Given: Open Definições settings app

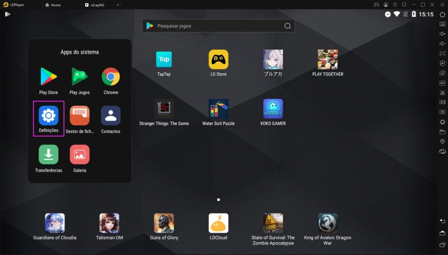Looking at the screenshot, I should coord(49,119).
